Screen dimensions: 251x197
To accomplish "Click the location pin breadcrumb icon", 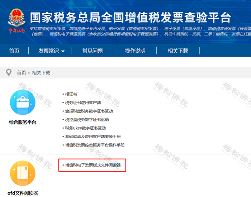I will tap(9, 73).
